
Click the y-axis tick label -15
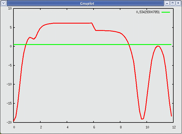tap(9, 103)
